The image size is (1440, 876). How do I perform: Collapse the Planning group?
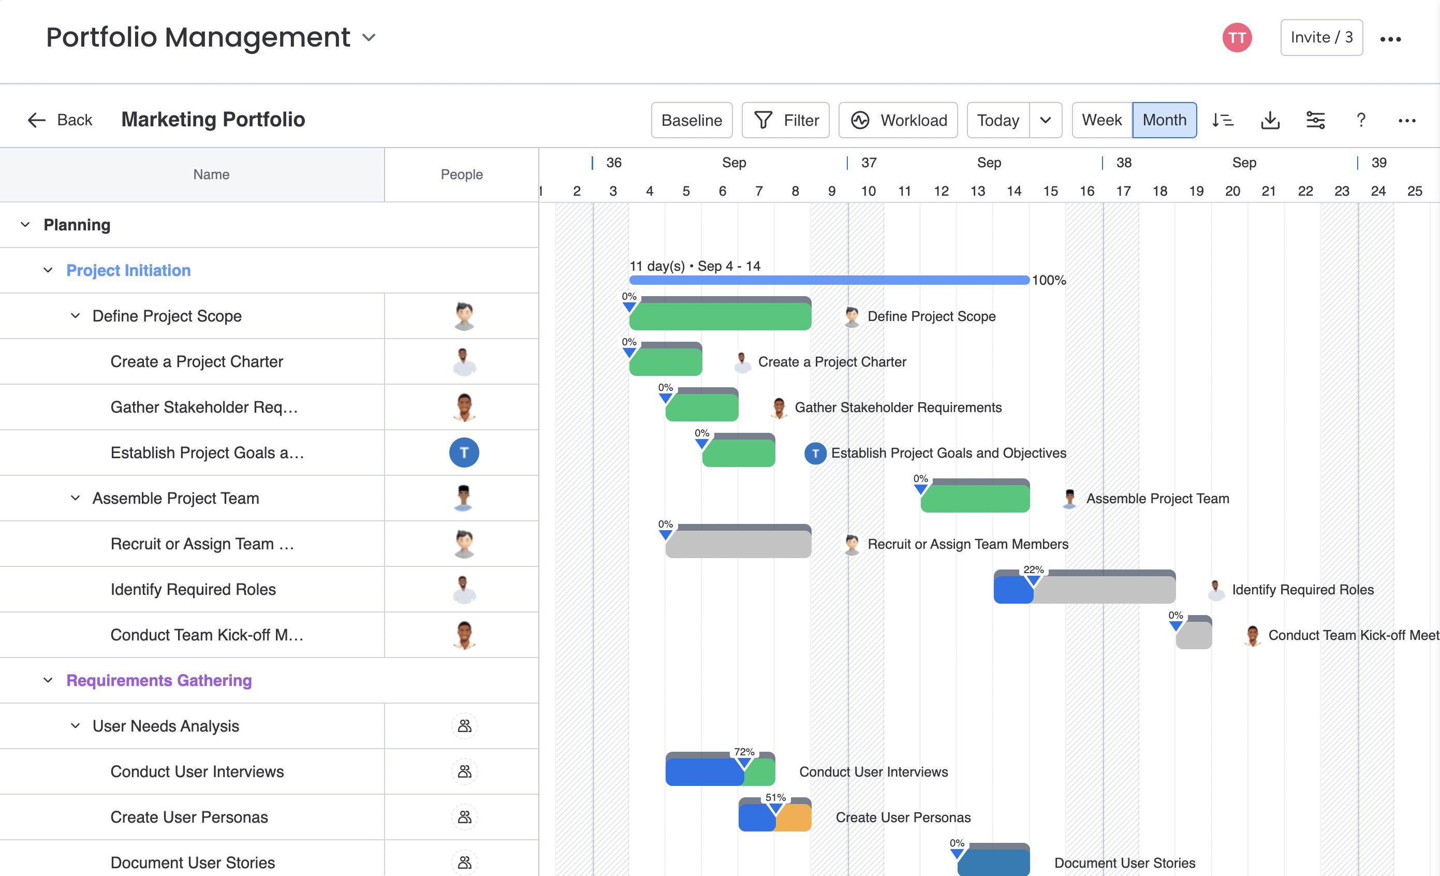pyautogui.click(x=25, y=225)
